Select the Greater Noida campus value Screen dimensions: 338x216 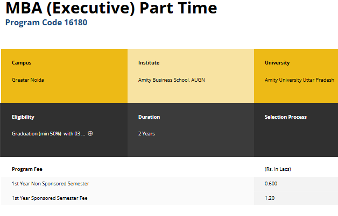(x=28, y=80)
